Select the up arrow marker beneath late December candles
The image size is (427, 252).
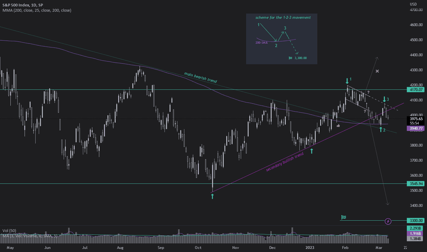(x=312, y=151)
